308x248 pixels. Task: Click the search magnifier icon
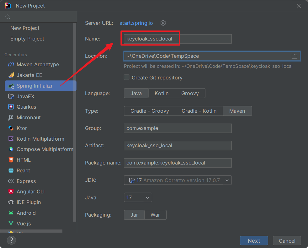(x=8, y=17)
